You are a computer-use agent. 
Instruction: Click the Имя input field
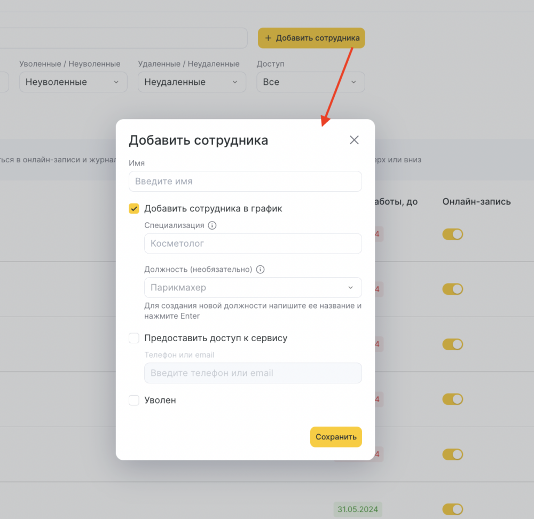point(245,181)
